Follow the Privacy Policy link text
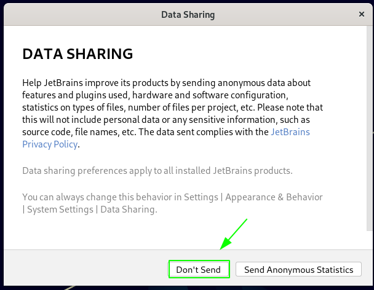This screenshot has width=374, height=290. click(x=50, y=144)
